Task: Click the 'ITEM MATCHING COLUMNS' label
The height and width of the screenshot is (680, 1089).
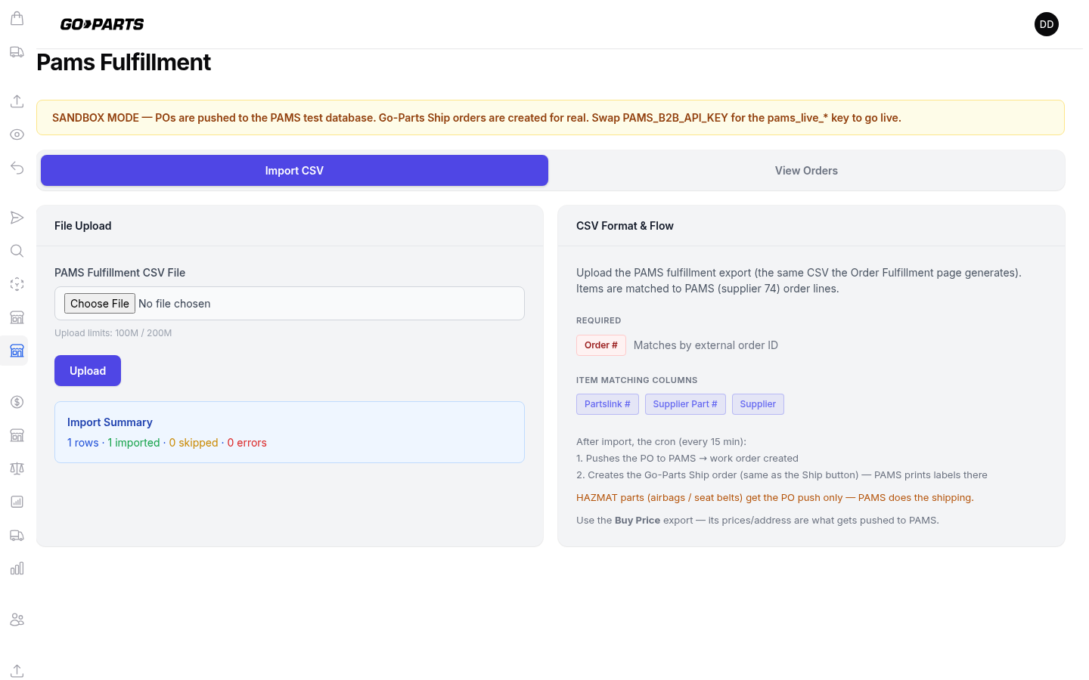Action: pos(637,380)
